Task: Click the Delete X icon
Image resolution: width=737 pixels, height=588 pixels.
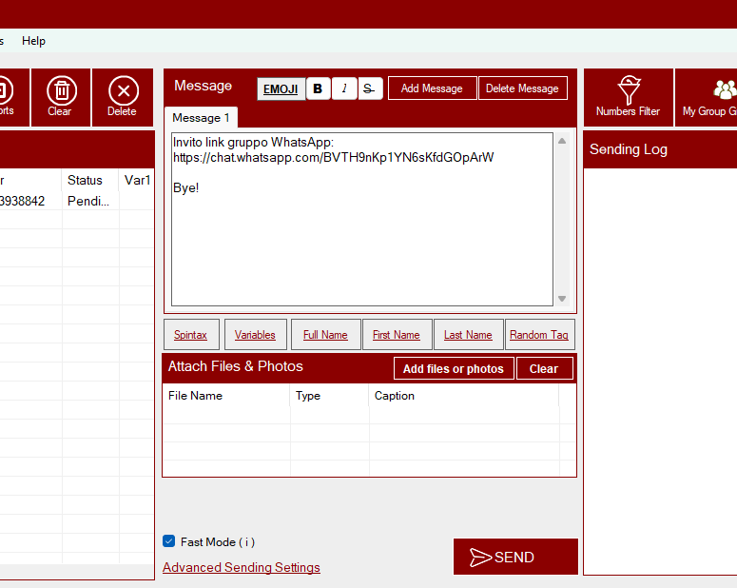Action: tap(123, 90)
